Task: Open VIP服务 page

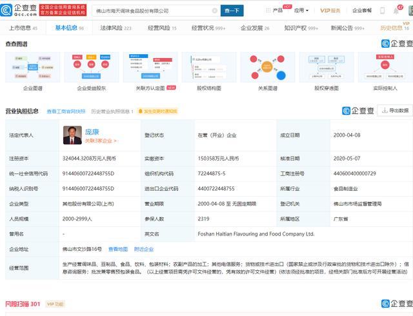Action: click(x=330, y=10)
